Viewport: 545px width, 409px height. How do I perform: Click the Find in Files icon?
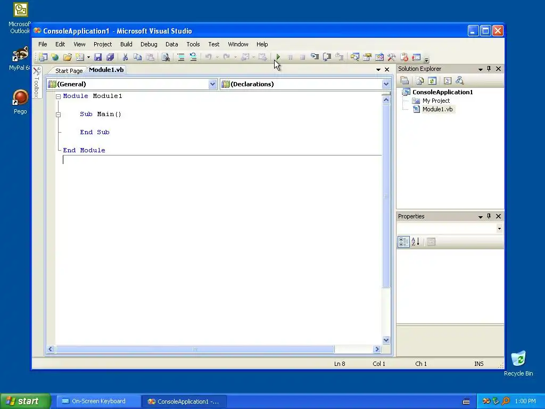pyautogui.click(x=166, y=57)
